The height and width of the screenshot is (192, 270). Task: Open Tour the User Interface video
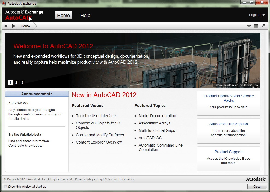pos(96,116)
